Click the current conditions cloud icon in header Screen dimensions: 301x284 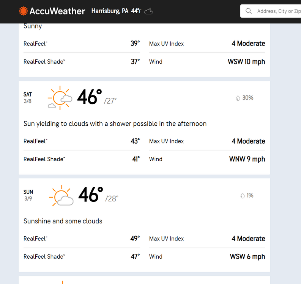click(x=149, y=11)
